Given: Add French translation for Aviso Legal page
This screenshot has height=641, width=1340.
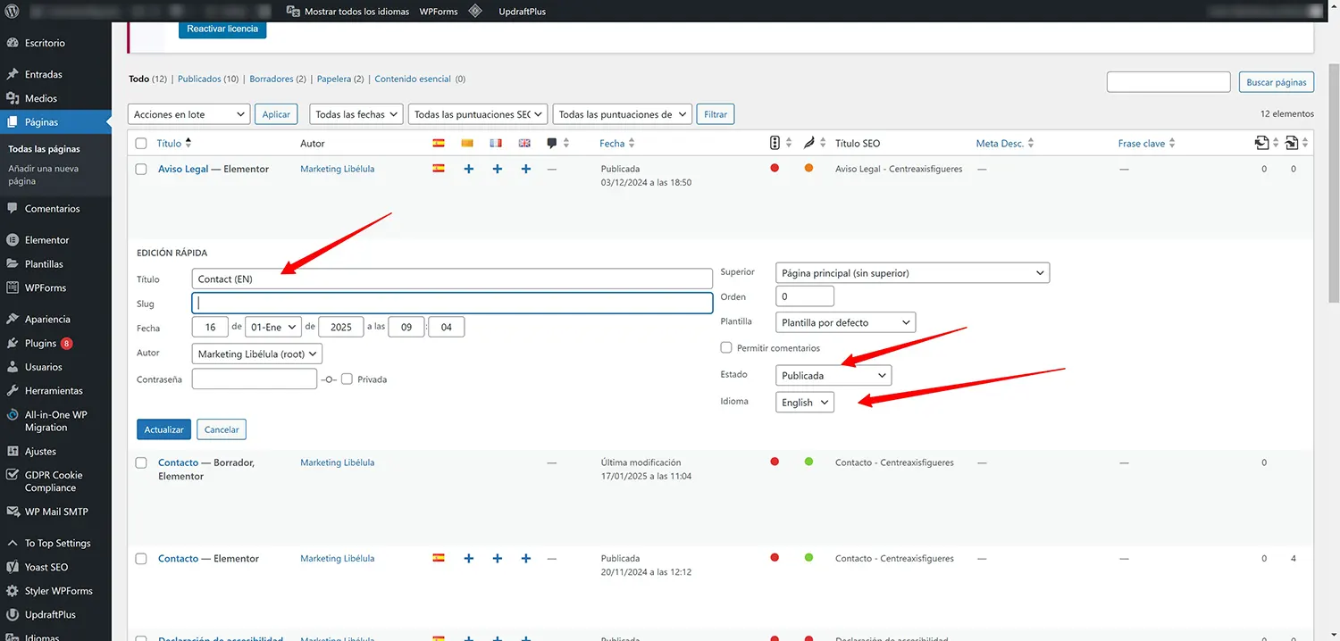Looking at the screenshot, I should 498,169.
